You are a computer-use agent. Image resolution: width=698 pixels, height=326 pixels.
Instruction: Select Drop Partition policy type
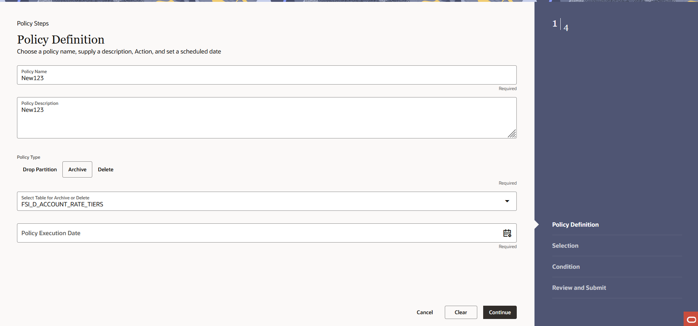(40, 169)
